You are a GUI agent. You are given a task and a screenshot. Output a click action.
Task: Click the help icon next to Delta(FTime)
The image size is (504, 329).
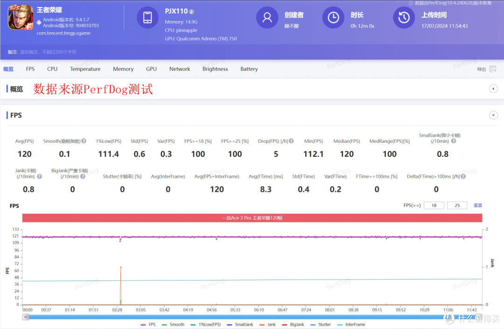[x=463, y=176]
